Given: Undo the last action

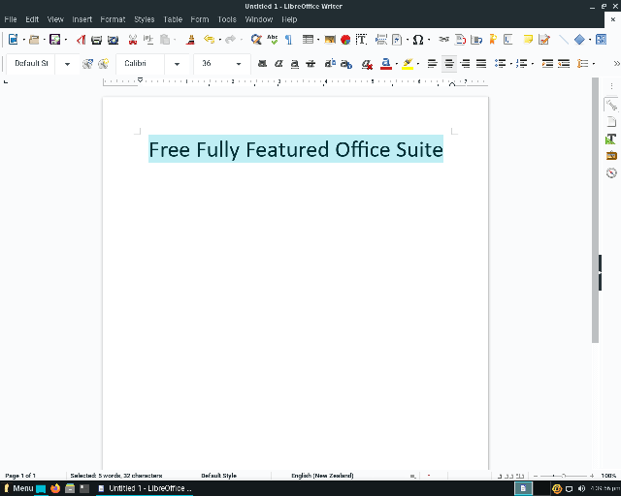Looking at the screenshot, I should tap(209, 40).
